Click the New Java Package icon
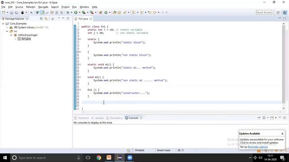This screenshot has width=289, height=162. tap(101, 13)
